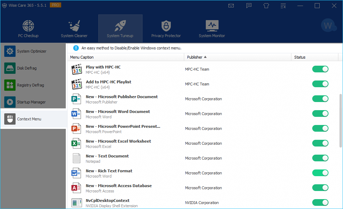Switch off New - Text Document entry
This screenshot has height=209, width=343.
(x=320, y=158)
